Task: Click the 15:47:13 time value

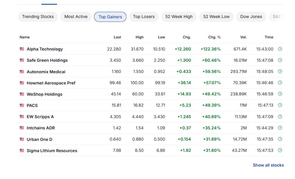Action: pyautogui.click(x=265, y=105)
